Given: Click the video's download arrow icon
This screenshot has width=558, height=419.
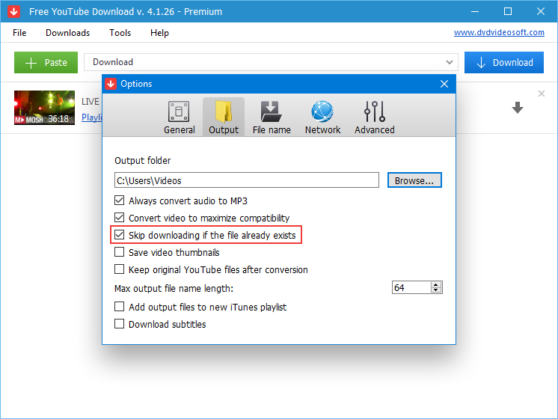Looking at the screenshot, I should point(518,108).
